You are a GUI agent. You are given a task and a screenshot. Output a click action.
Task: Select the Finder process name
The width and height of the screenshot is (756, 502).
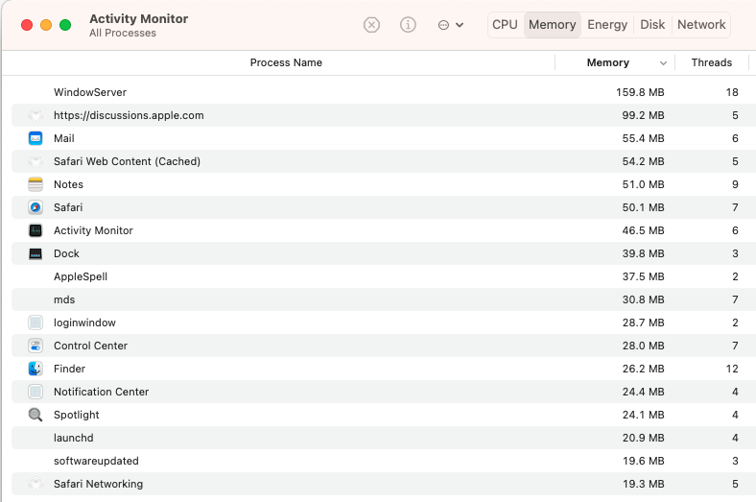coord(69,369)
